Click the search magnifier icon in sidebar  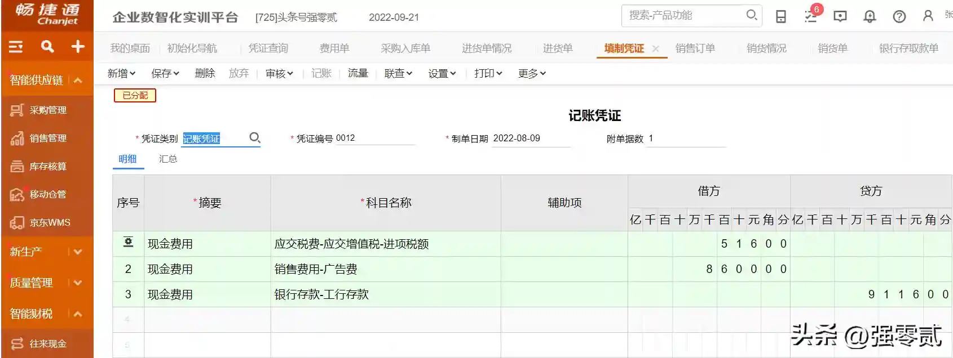click(47, 47)
